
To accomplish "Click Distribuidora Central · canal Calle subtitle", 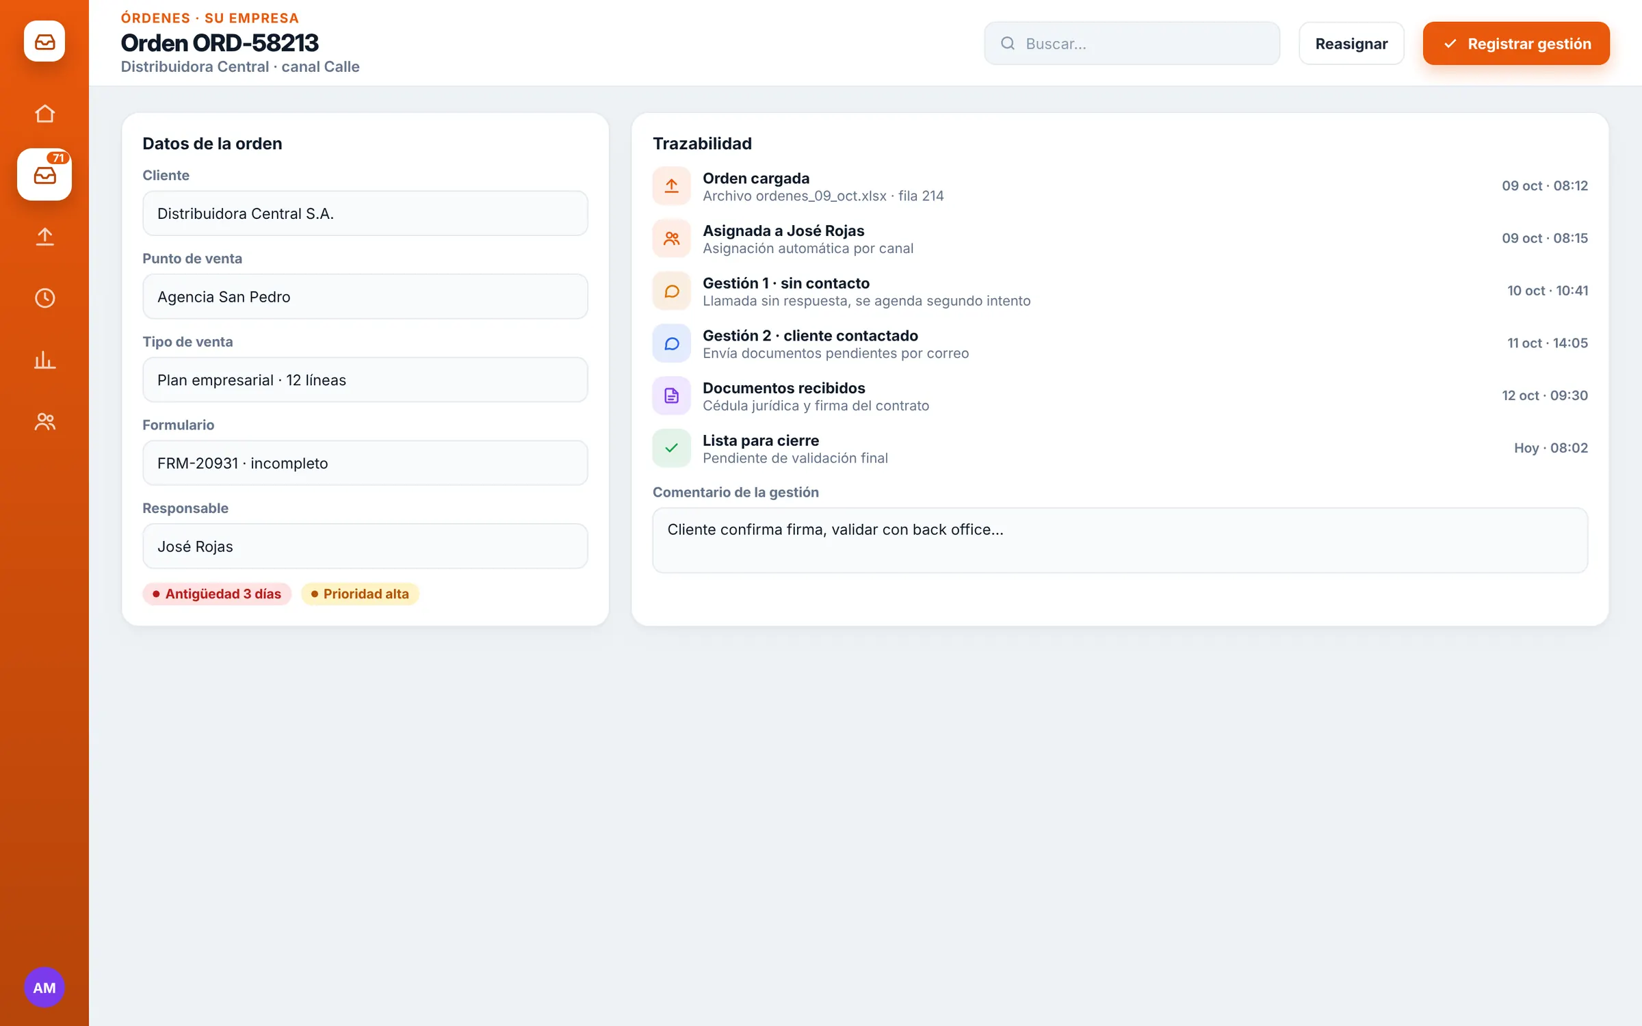I will pos(240,67).
